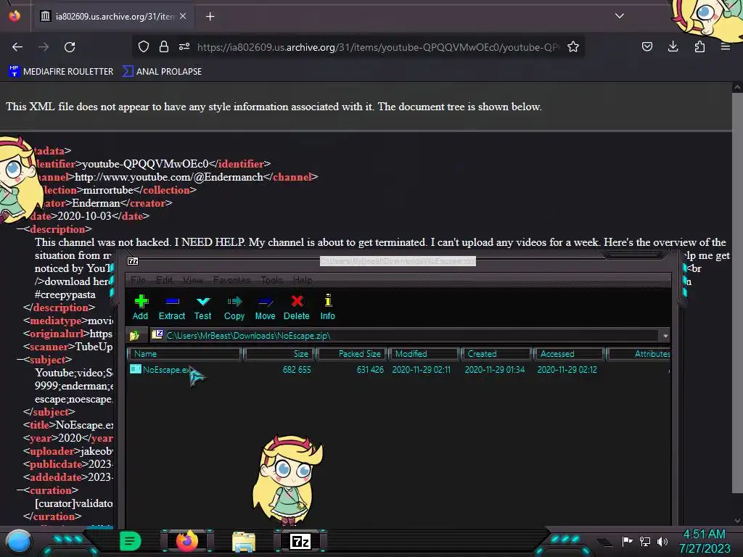743x557 pixels.
Task: Collapse the subject XML node
Action: tap(20, 360)
